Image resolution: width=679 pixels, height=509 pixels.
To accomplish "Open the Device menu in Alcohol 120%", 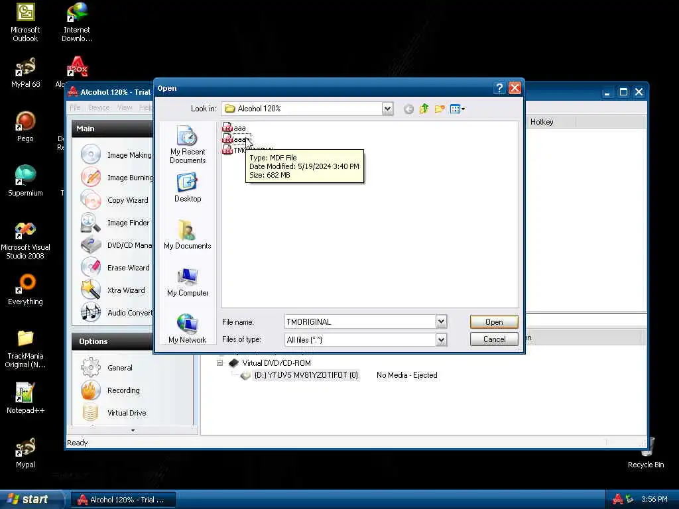I will pos(99,108).
